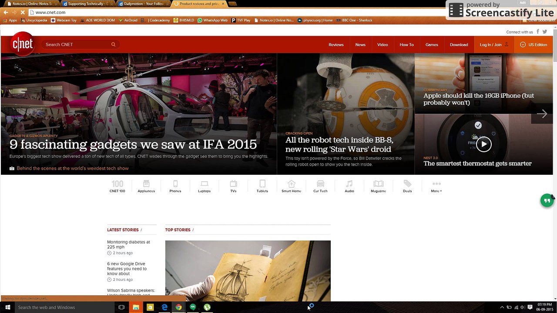Open 'The smartest thermostat gets smarter' article

point(477,163)
